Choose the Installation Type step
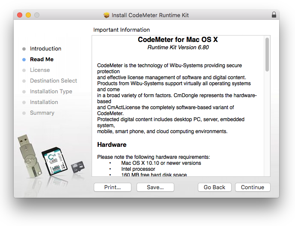Viewport: 295px width, 226px height. [x=51, y=92]
